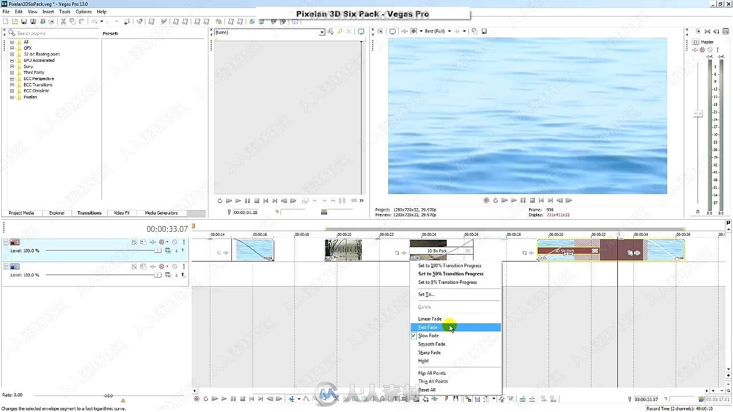The height and width of the screenshot is (412, 733).
Task: Open Track Motion for track 2
Action: point(143,267)
